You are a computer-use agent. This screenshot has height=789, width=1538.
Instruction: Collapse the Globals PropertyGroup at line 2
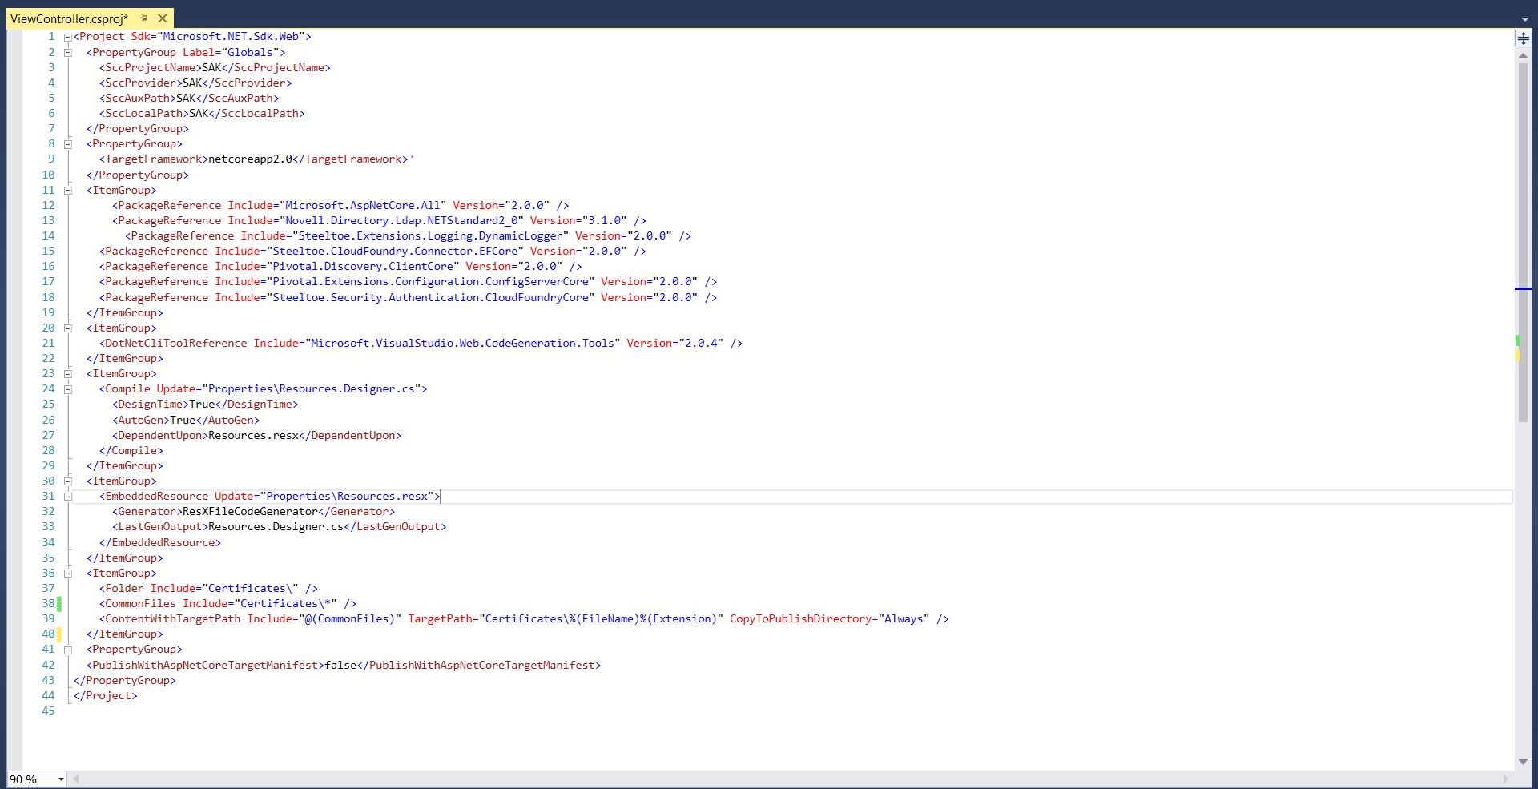[x=69, y=52]
